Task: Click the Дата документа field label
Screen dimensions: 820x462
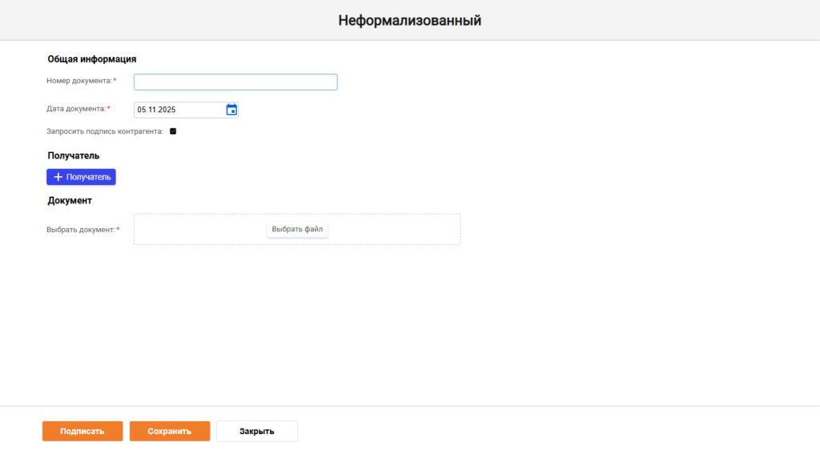Action: point(76,109)
